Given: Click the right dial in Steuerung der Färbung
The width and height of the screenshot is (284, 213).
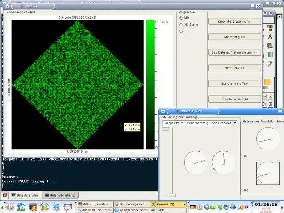Looking at the screenshot, I should [223, 162].
